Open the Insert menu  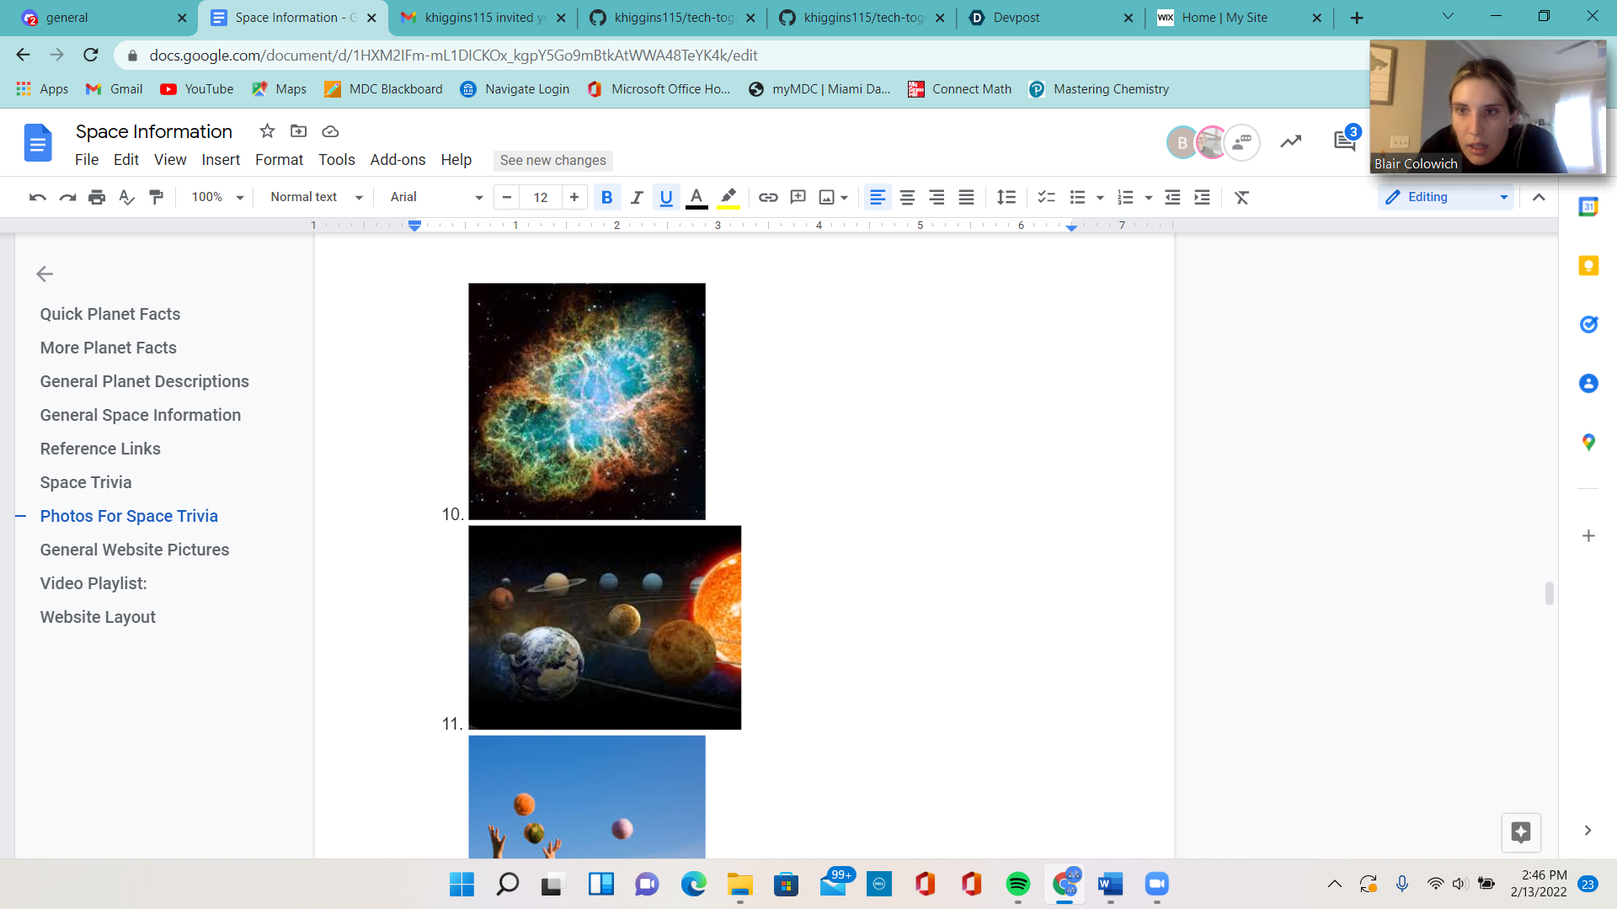coord(221,160)
